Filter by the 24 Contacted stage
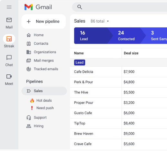Viewport: 167px width, 151px height. click(x=126, y=36)
